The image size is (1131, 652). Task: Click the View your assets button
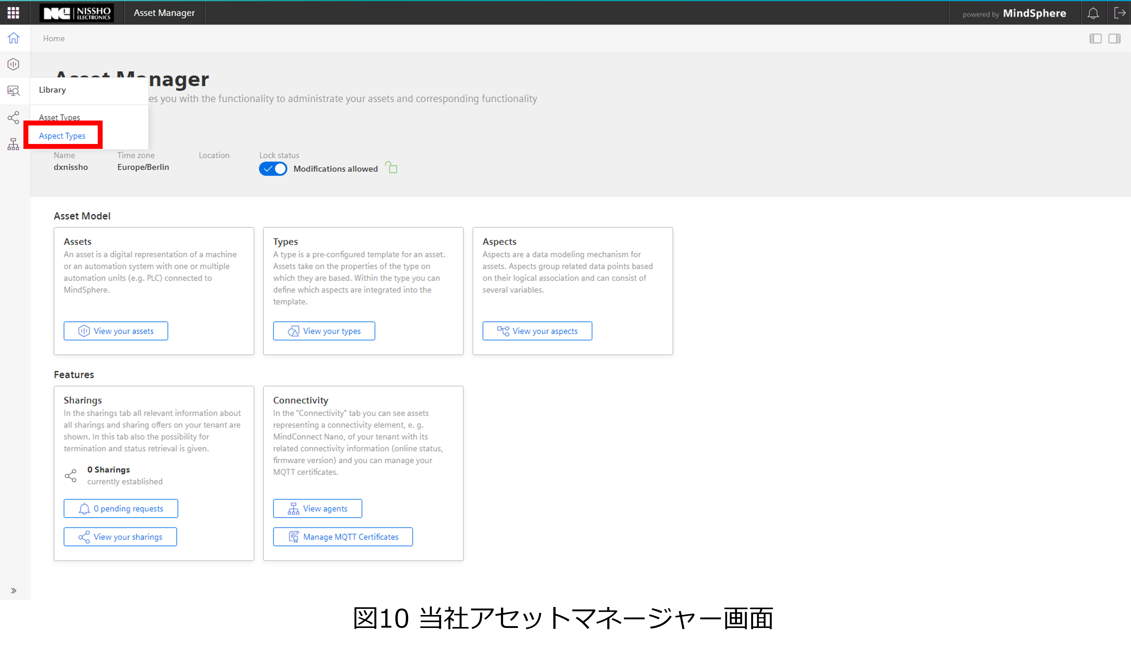coord(116,331)
